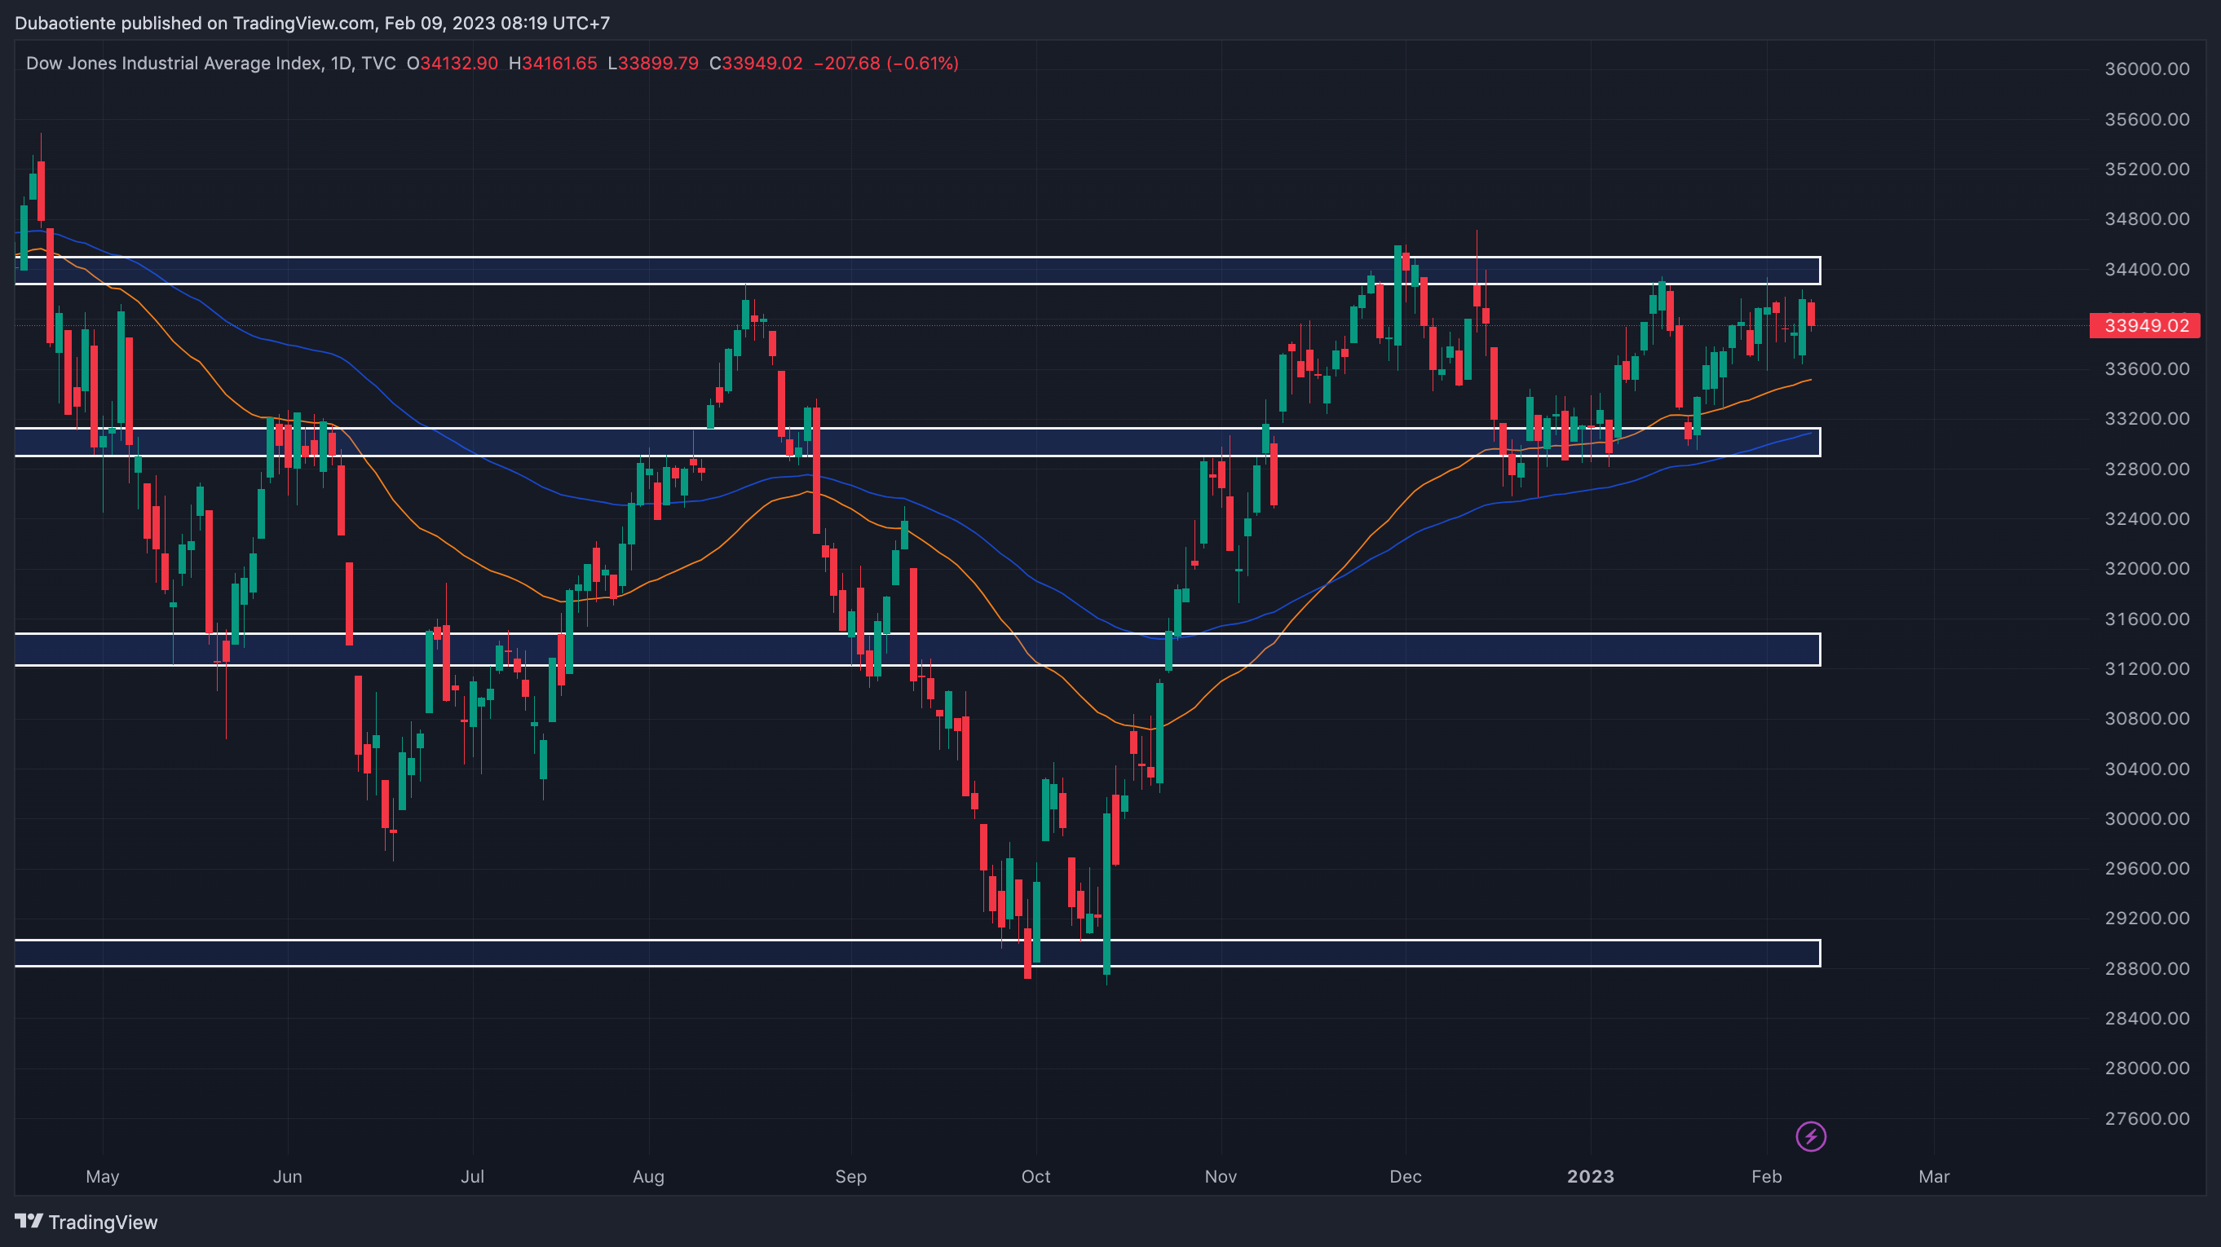Click the 34400.00 price axis label

coord(2147,269)
